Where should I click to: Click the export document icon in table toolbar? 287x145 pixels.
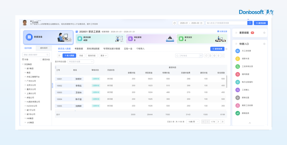point(210,56)
